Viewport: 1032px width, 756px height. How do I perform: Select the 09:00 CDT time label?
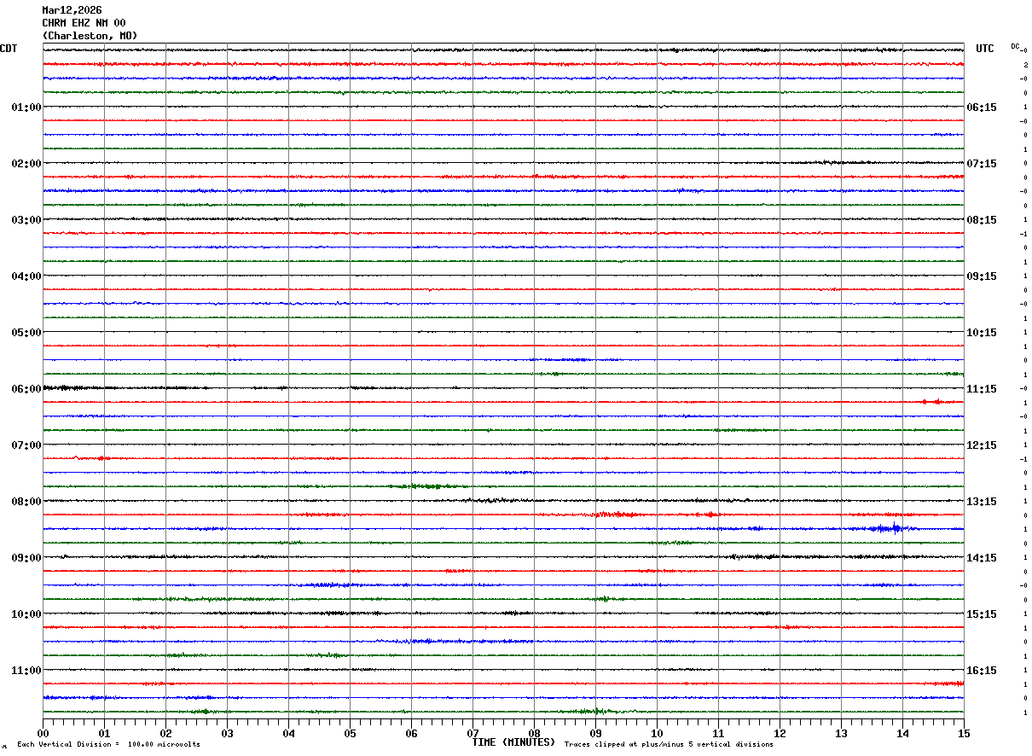click(26, 558)
